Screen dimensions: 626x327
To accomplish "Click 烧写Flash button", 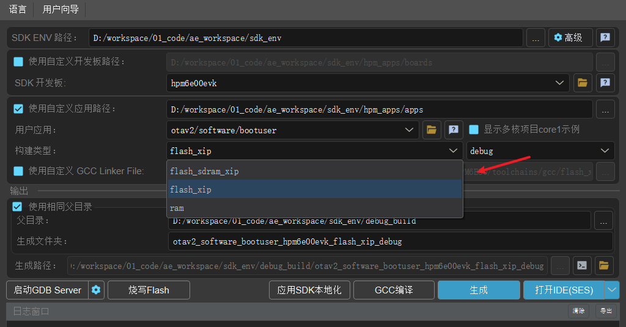I will 149,290.
